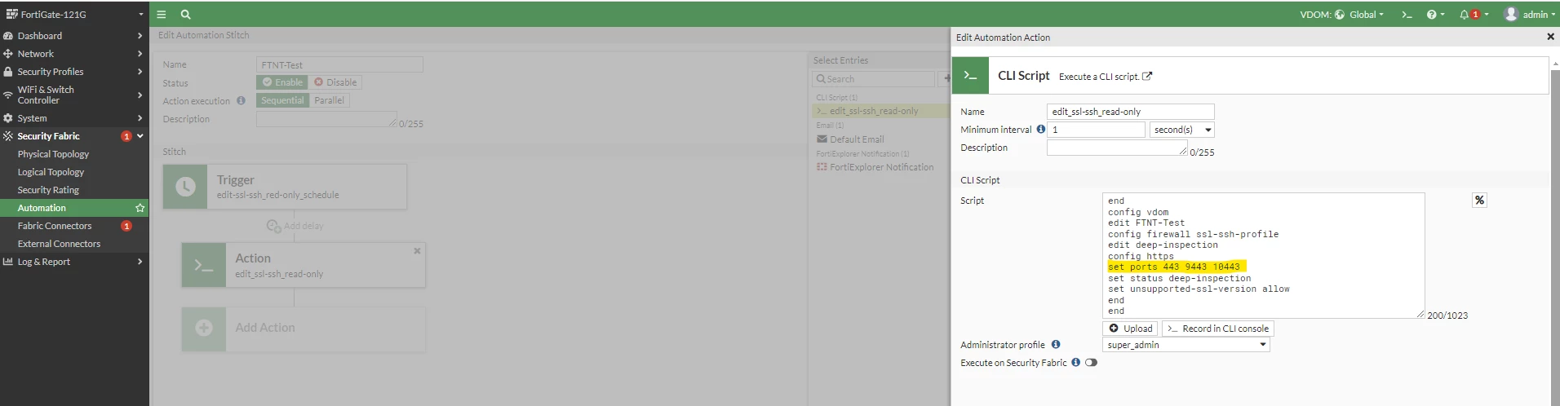Image resolution: width=1560 pixels, height=406 pixels.
Task: Edit the action Name field edit_ssl-ssh_read-only
Action: coord(1130,112)
